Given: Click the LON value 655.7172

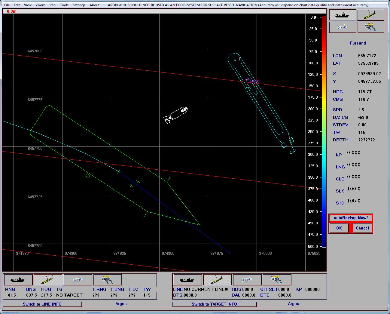Looking at the screenshot, I should [367, 56].
